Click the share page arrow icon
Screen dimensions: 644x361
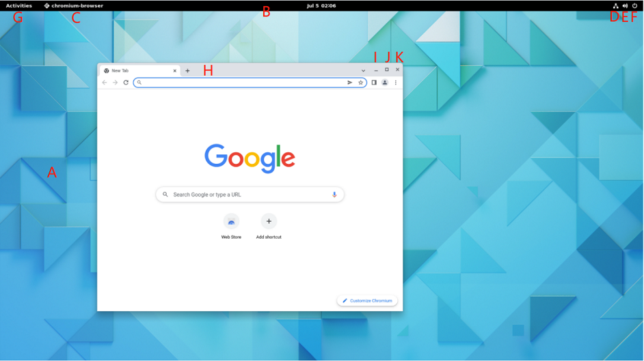point(350,83)
